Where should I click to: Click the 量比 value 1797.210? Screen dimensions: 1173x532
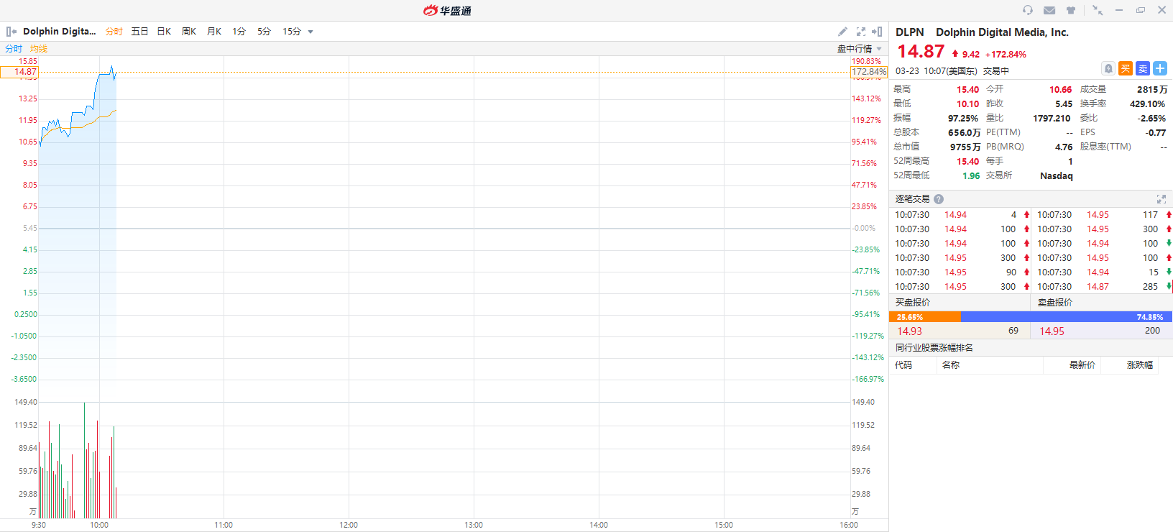pos(1052,119)
